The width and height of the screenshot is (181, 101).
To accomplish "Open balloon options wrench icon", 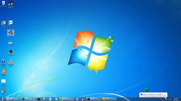I will pyautogui.click(x=164, y=94).
